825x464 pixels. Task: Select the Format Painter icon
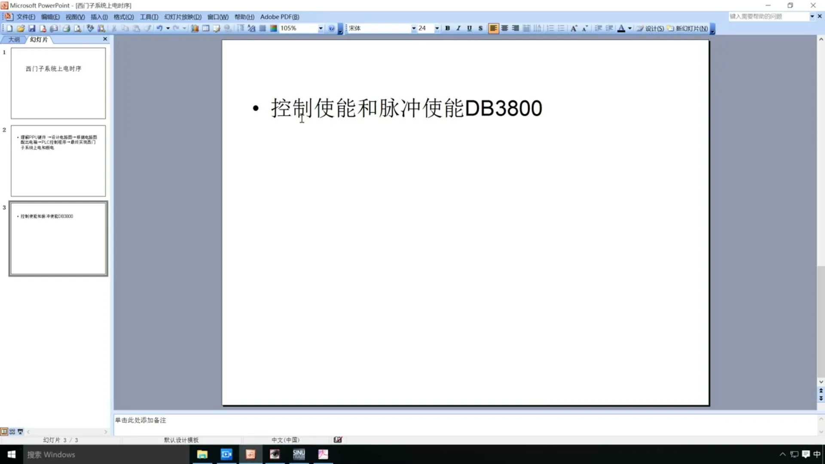[148, 28]
